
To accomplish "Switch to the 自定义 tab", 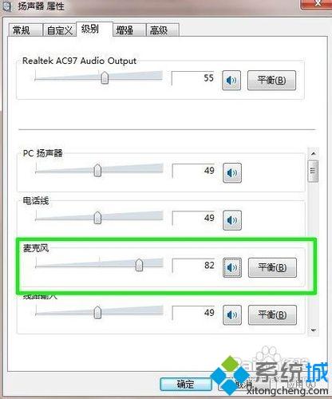I will pos(60,30).
